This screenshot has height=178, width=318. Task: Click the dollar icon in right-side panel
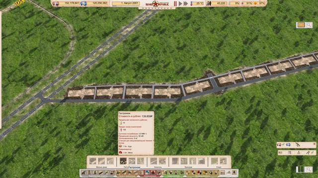[x=288, y=144]
